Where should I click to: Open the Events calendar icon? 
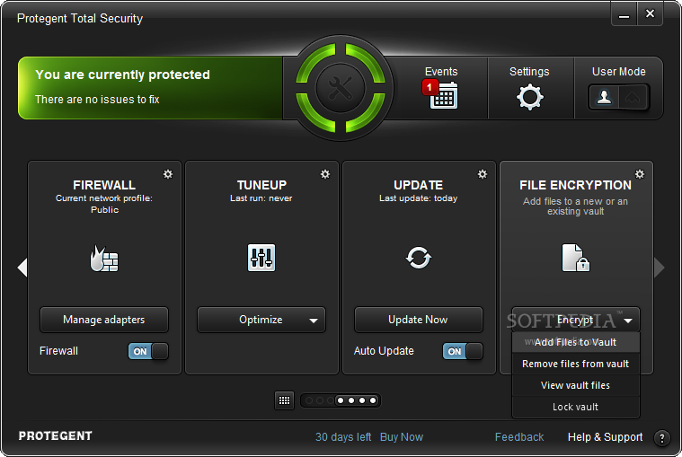(444, 95)
